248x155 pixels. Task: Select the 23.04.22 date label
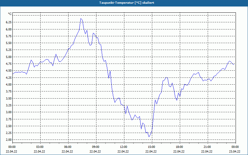point(235,151)
